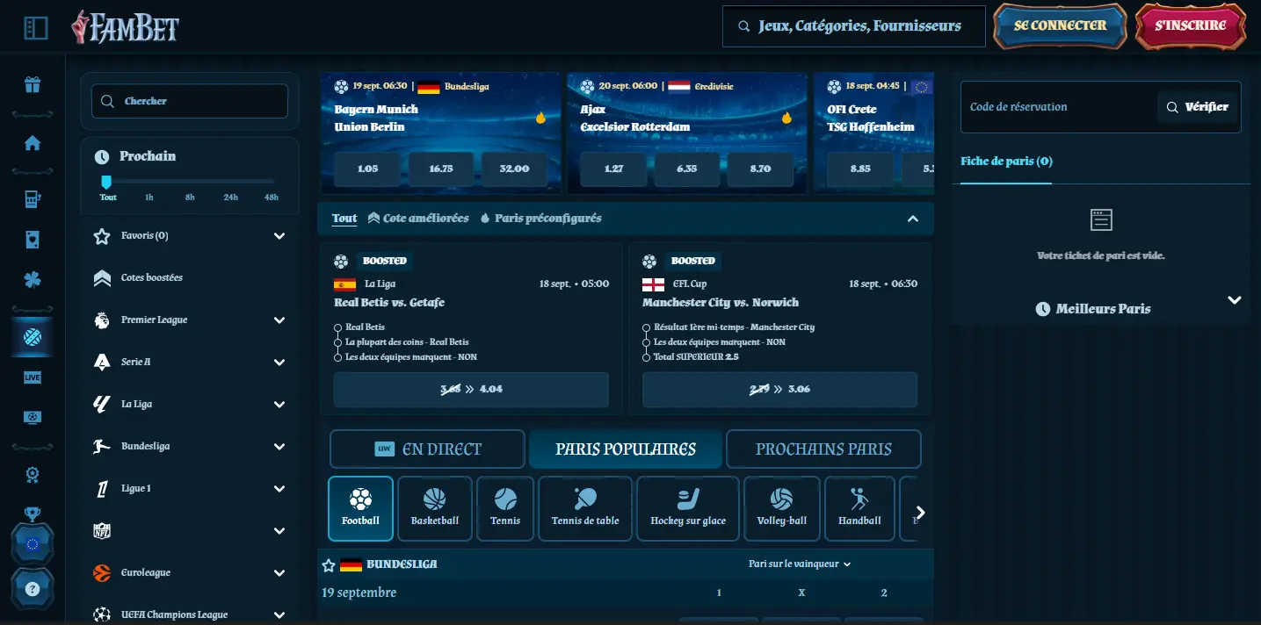Switch to the PROCHAINS PARIS tab
Viewport: 1261px width, 625px height.
pyautogui.click(x=823, y=449)
